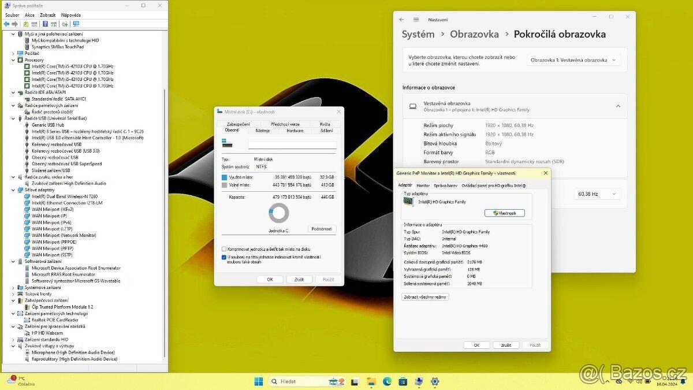Click the blue Využité místo color legend swatch
The width and height of the screenshot is (693, 390).
point(224,177)
